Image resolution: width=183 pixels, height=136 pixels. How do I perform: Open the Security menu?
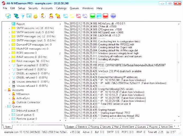pyautogui.click(x=33, y=8)
